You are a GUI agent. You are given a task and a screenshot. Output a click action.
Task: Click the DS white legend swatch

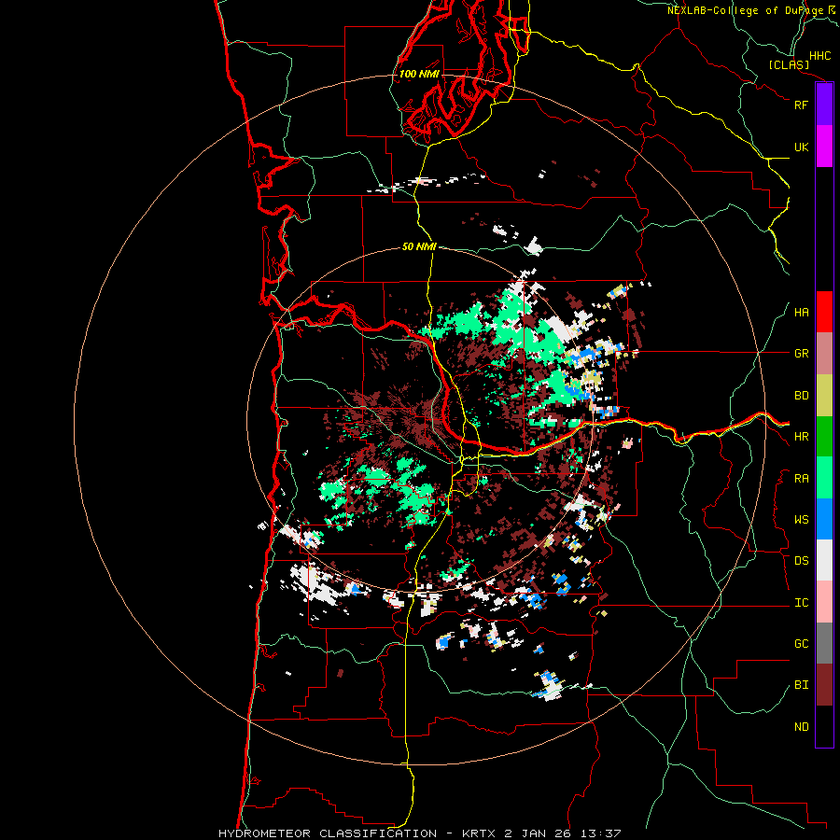pos(824,560)
